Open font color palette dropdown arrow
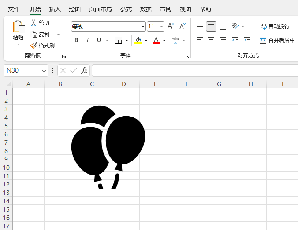Viewport: 298px width, 230px height. (x=164, y=40)
